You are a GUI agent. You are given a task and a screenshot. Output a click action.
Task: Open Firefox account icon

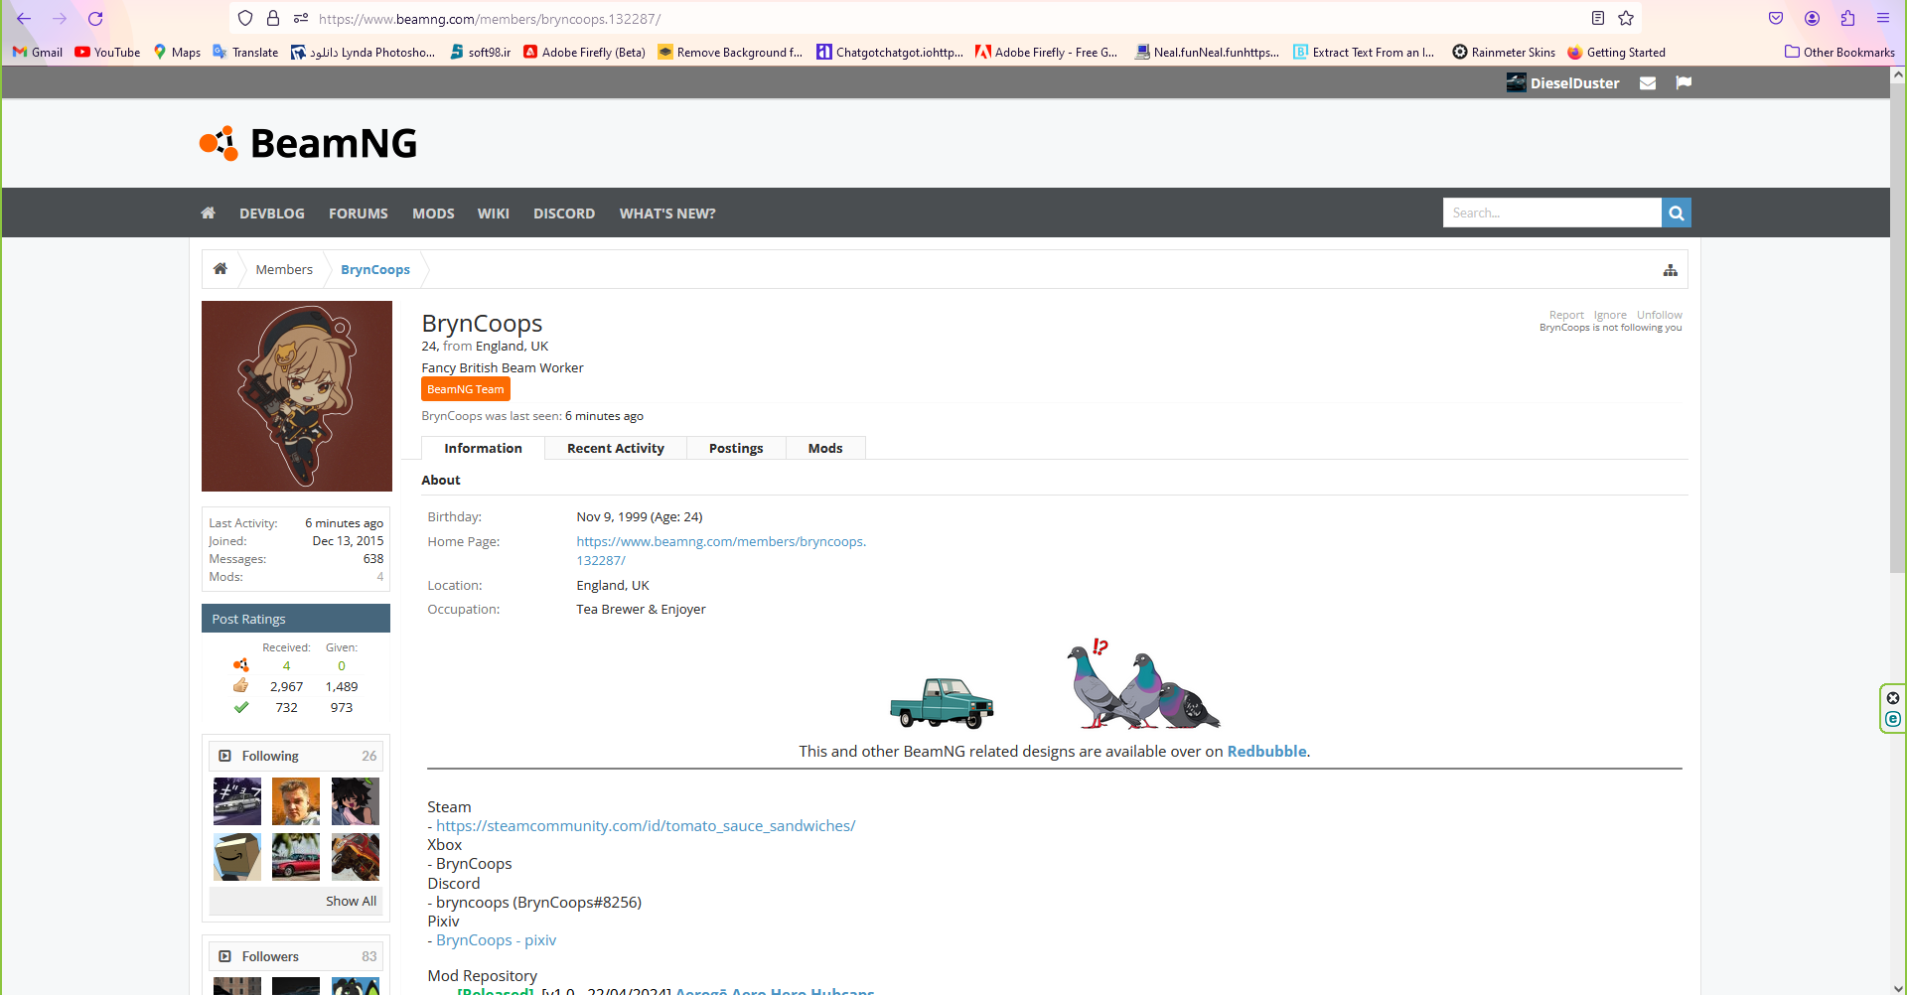[1812, 19]
